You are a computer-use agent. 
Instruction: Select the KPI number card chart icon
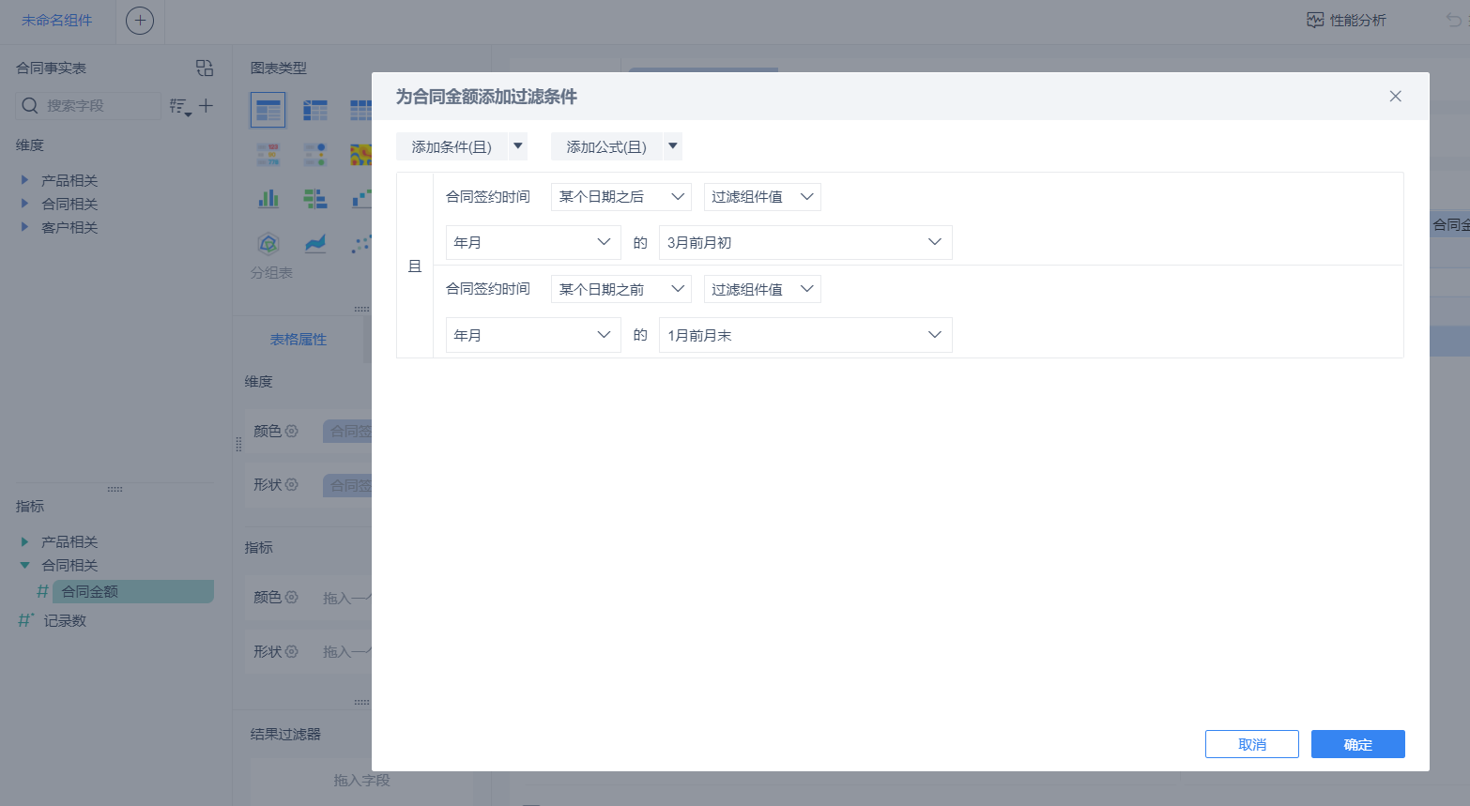(268, 154)
